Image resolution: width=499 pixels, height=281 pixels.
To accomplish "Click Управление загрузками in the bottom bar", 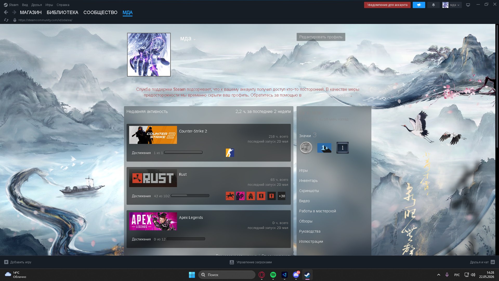I will (254, 262).
